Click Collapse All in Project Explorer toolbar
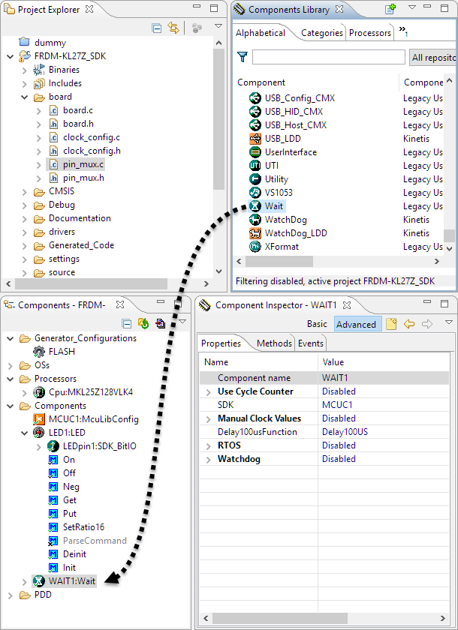 click(x=157, y=28)
